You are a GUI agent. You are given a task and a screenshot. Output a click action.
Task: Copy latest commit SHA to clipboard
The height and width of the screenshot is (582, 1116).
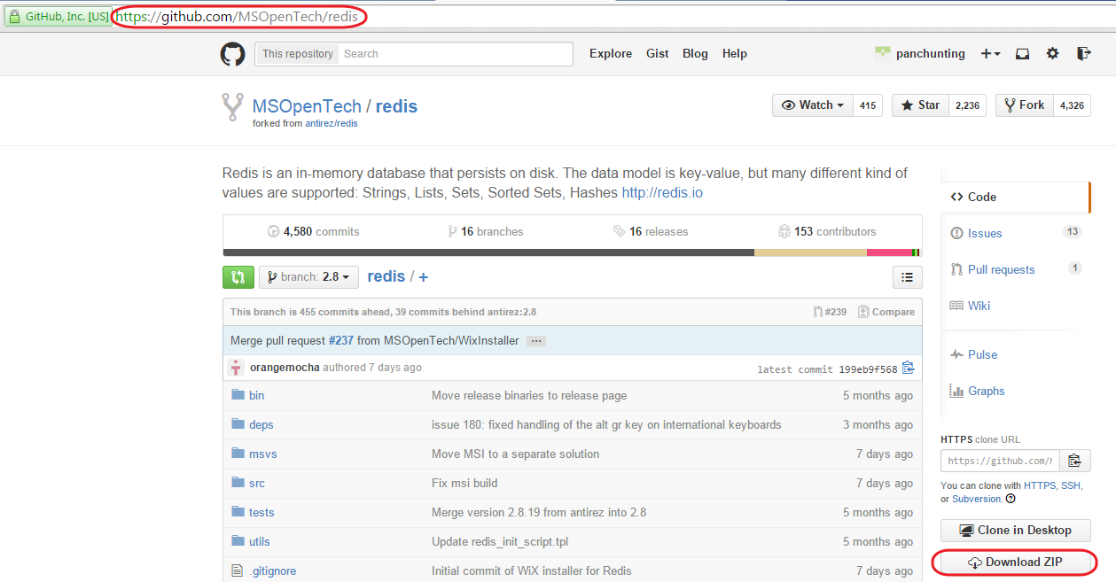point(908,369)
